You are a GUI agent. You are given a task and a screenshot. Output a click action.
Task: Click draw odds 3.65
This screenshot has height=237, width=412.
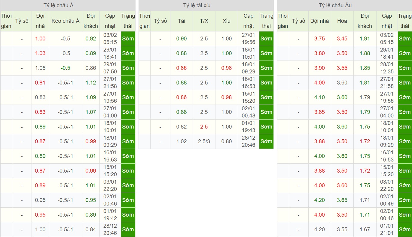(342, 200)
